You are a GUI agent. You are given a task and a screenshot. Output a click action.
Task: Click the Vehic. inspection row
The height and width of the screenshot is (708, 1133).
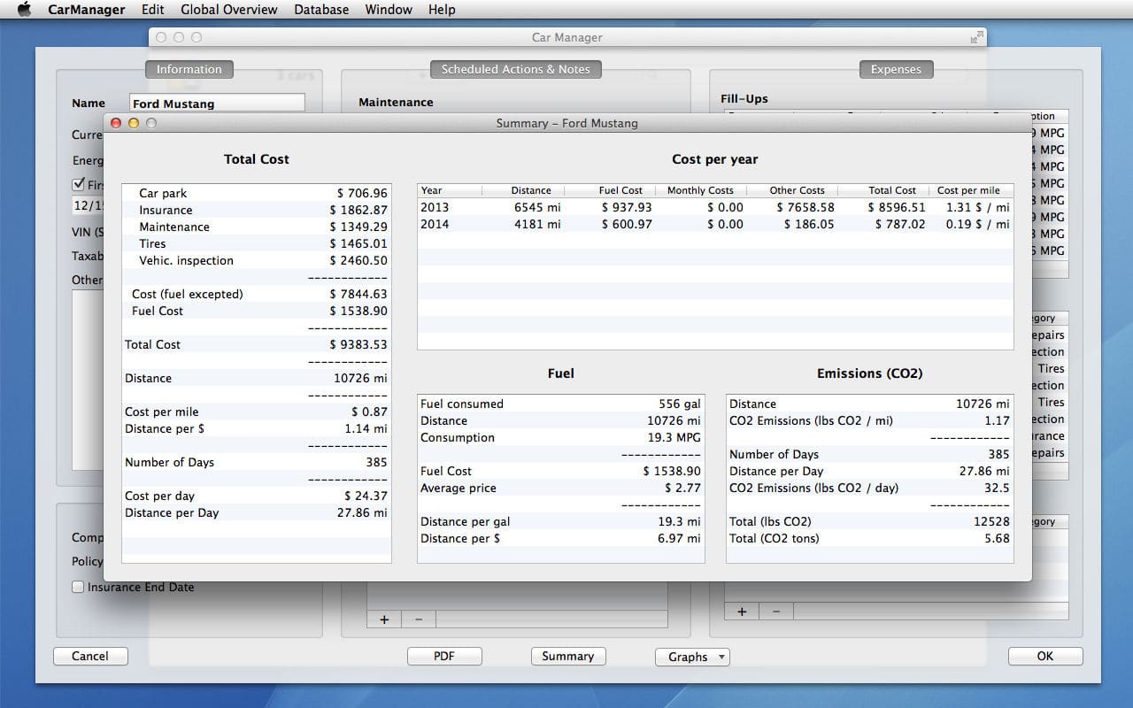[x=257, y=260]
